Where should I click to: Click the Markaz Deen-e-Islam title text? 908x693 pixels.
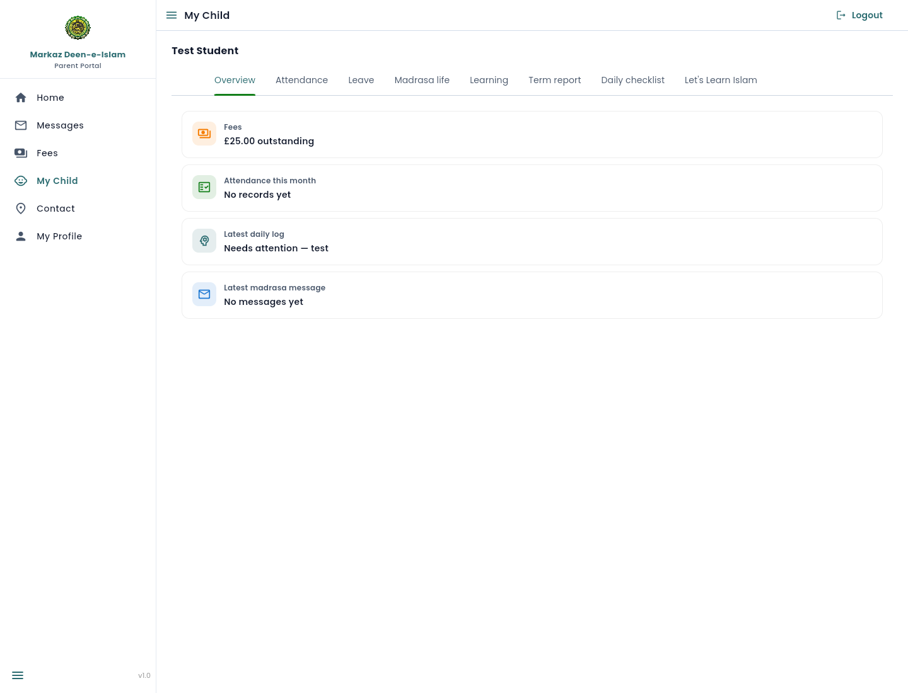tap(78, 55)
